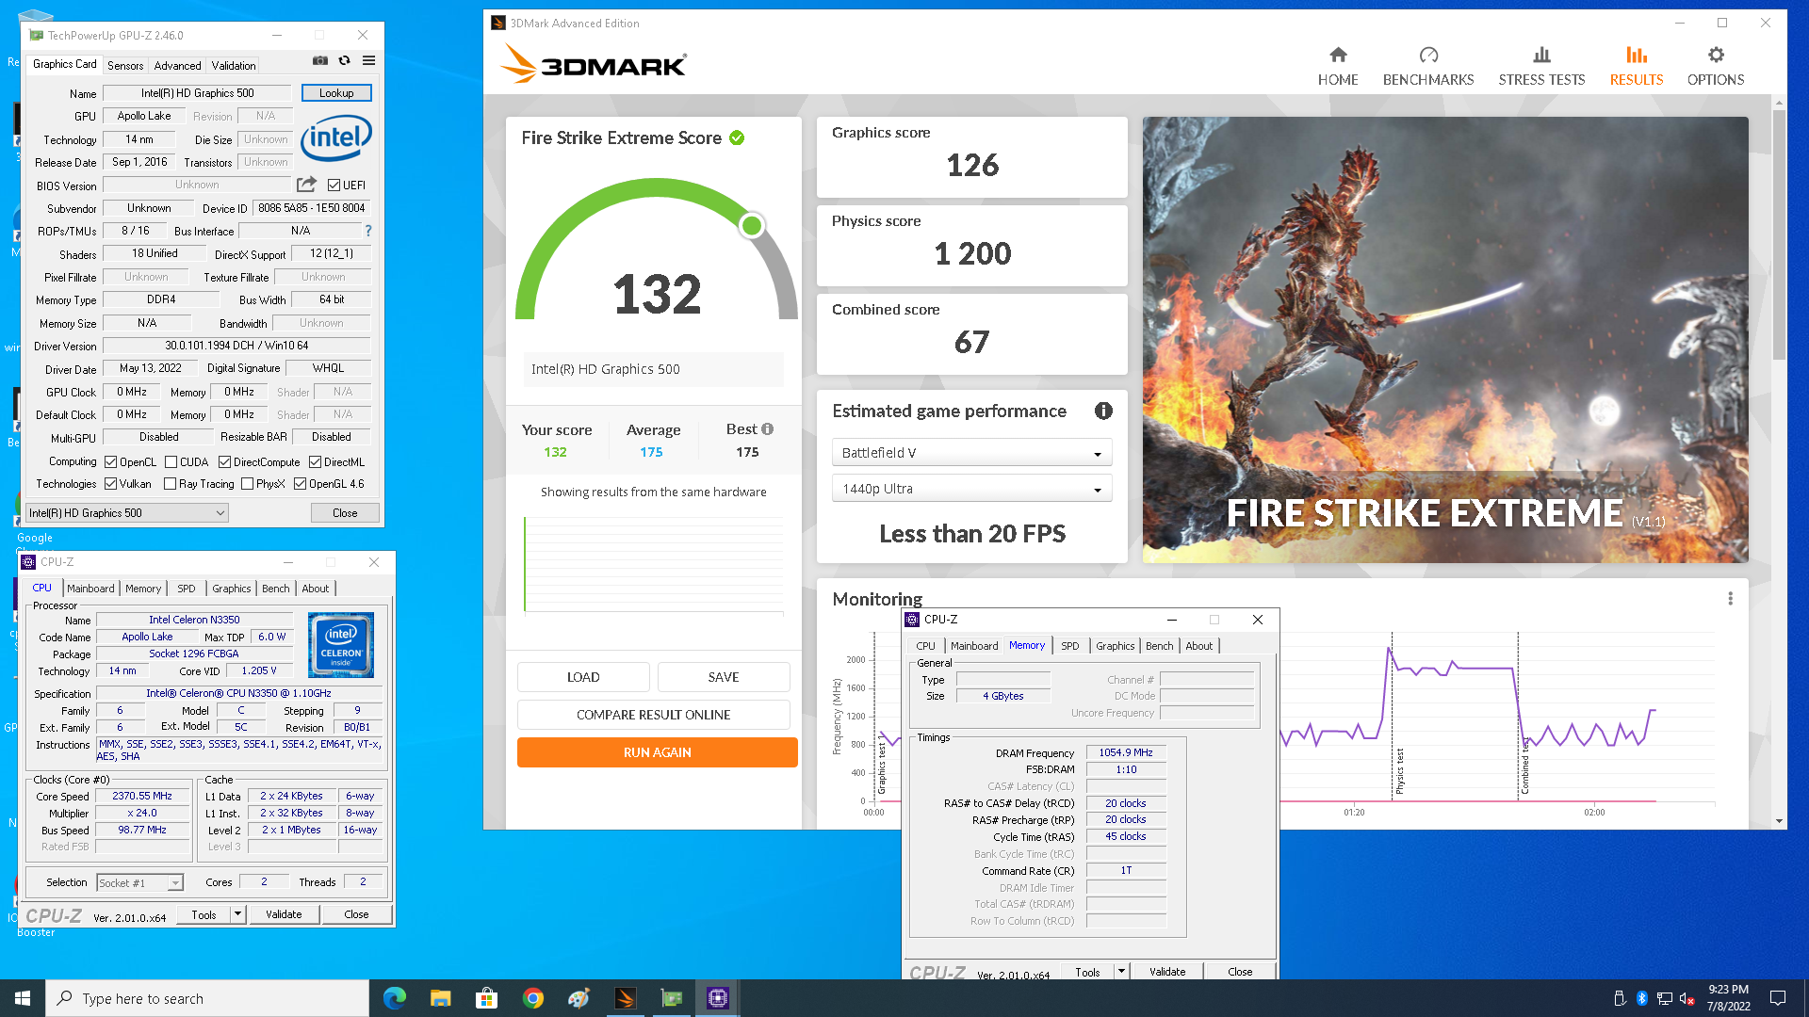Image resolution: width=1809 pixels, height=1017 pixels.
Task: Open the notification center in the taskbar
Action: [x=1778, y=998]
